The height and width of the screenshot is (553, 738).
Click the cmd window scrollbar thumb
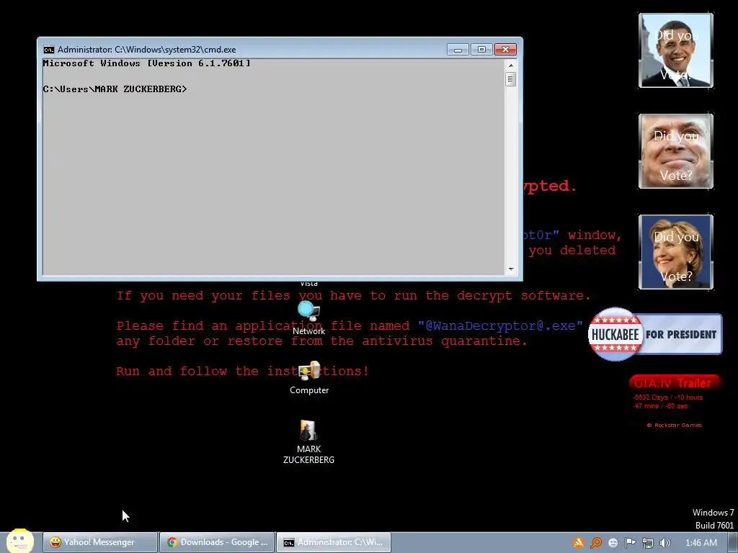[511, 78]
